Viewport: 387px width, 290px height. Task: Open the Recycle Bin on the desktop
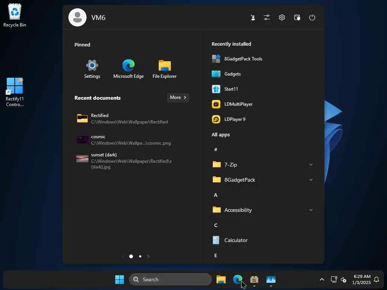pos(15,15)
